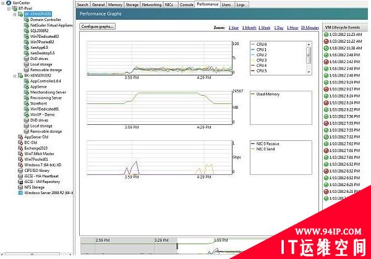Select the NFS Storage repository
The height and width of the screenshot is (259, 371).
[34, 187]
